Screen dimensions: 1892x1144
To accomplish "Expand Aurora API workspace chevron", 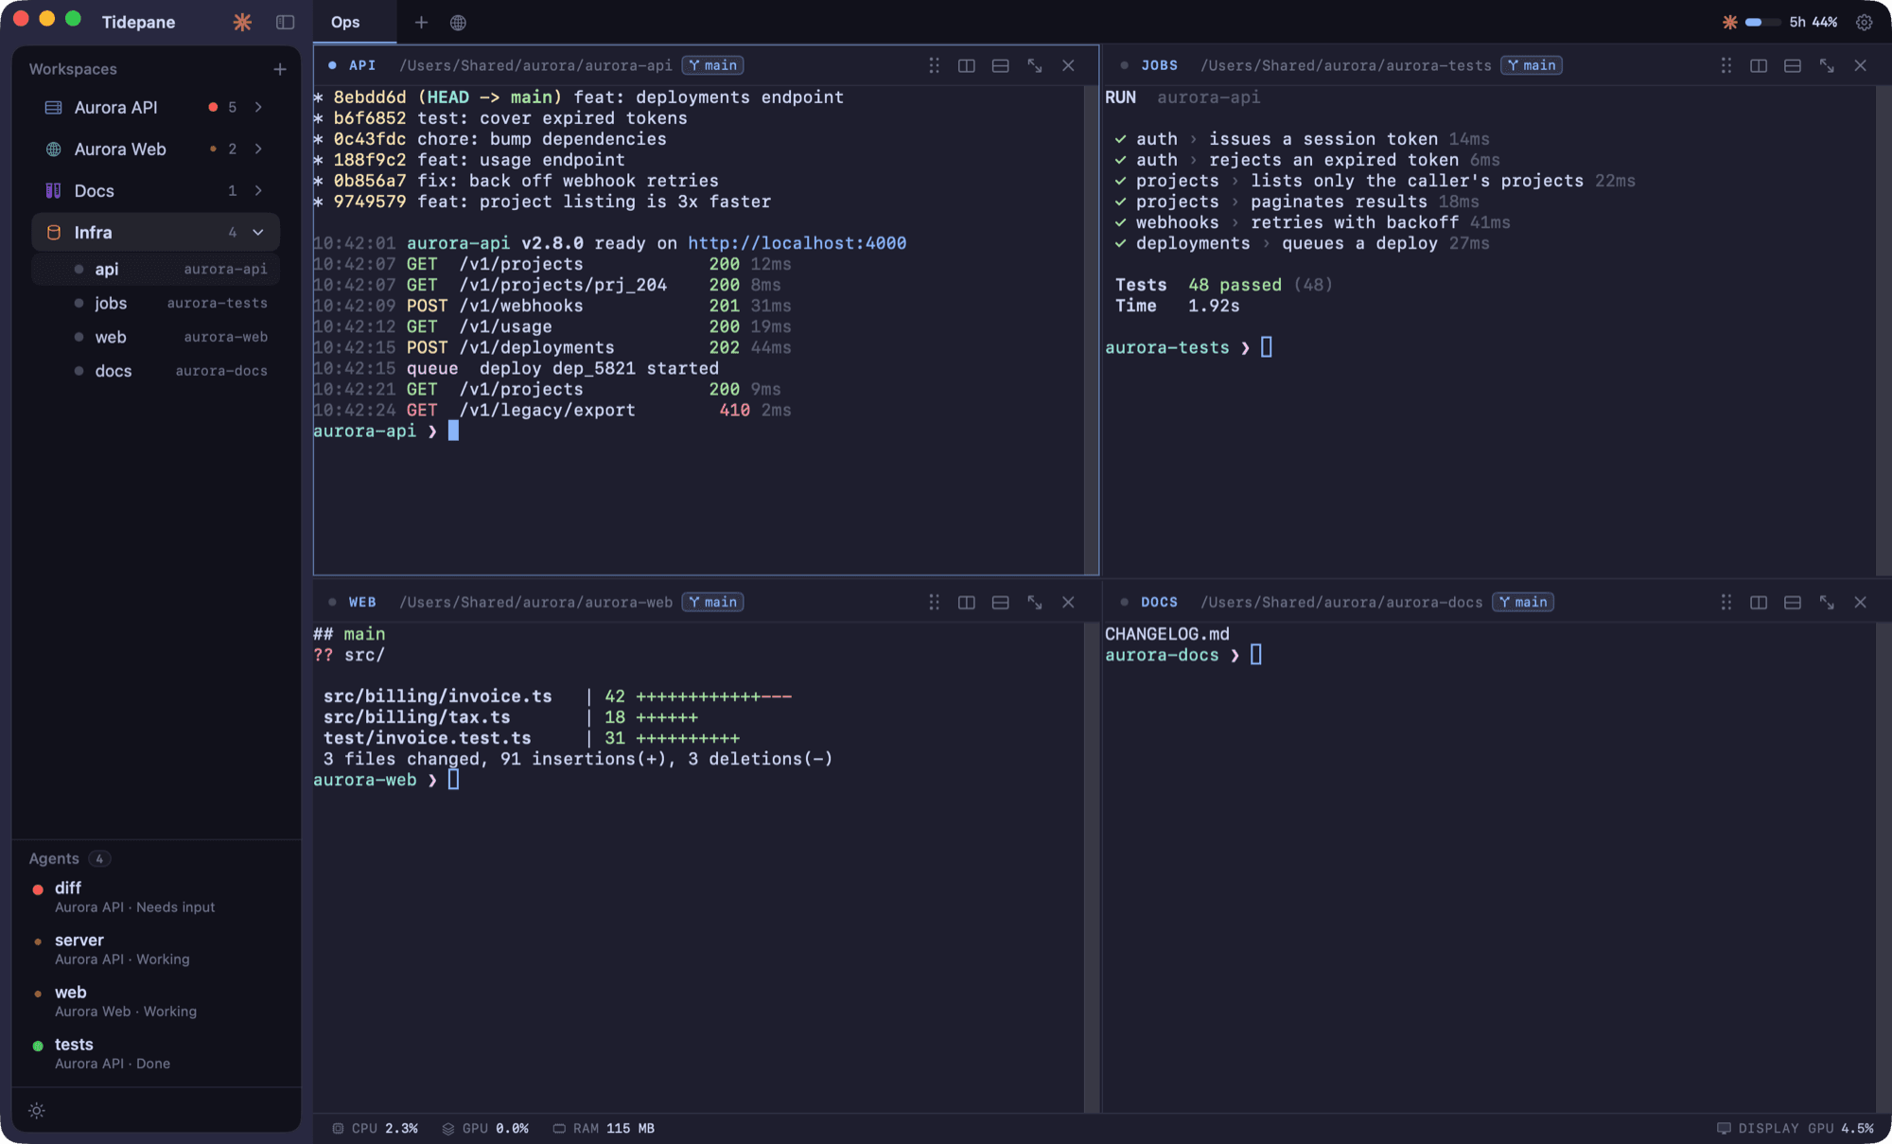I will (258, 107).
